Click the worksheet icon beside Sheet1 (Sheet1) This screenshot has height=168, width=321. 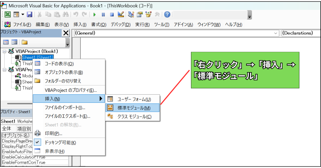[18, 57]
